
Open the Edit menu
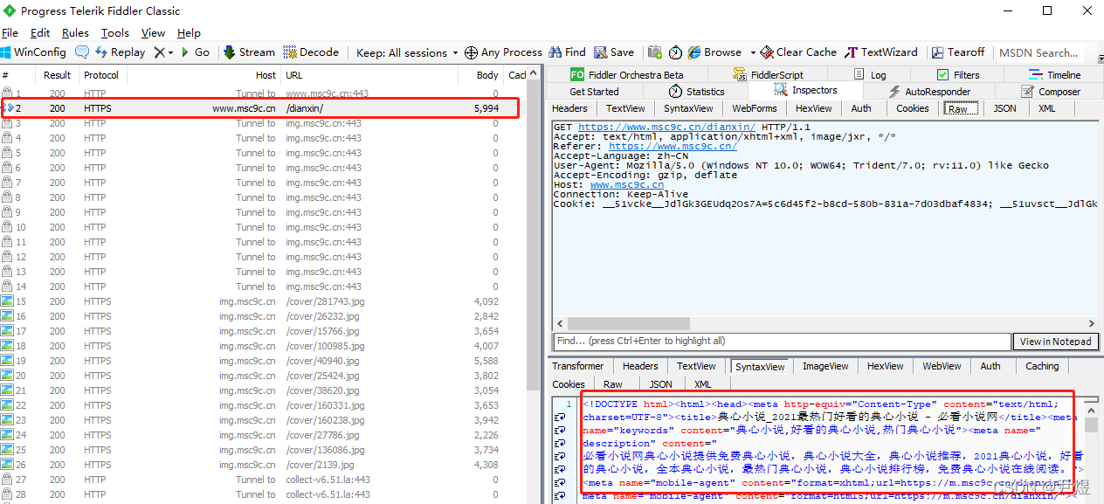[40, 33]
